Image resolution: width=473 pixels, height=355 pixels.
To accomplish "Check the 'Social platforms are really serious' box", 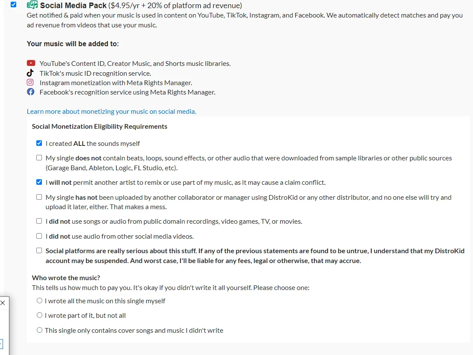I will coord(39,250).
